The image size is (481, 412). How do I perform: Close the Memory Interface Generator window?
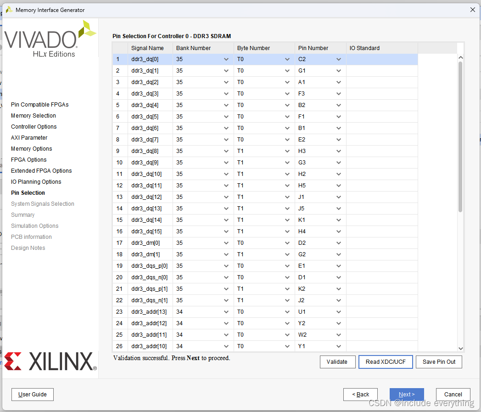pos(473,10)
